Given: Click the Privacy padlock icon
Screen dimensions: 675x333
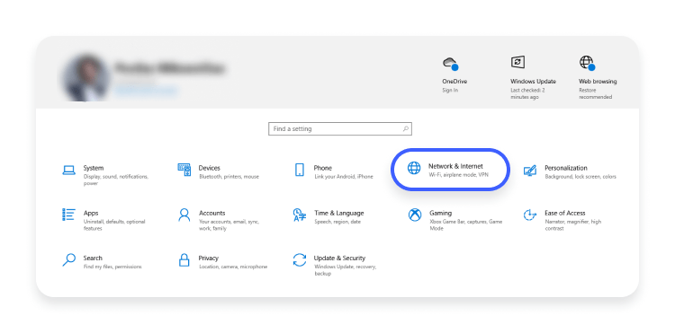Looking at the screenshot, I should click(x=184, y=259).
